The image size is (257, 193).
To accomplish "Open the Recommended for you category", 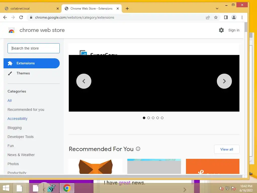I will click(x=26, y=110).
